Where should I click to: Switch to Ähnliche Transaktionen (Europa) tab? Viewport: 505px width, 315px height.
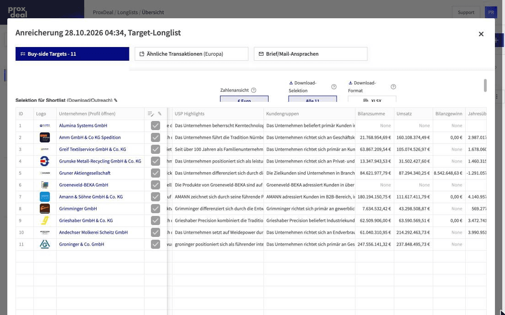pos(191,54)
